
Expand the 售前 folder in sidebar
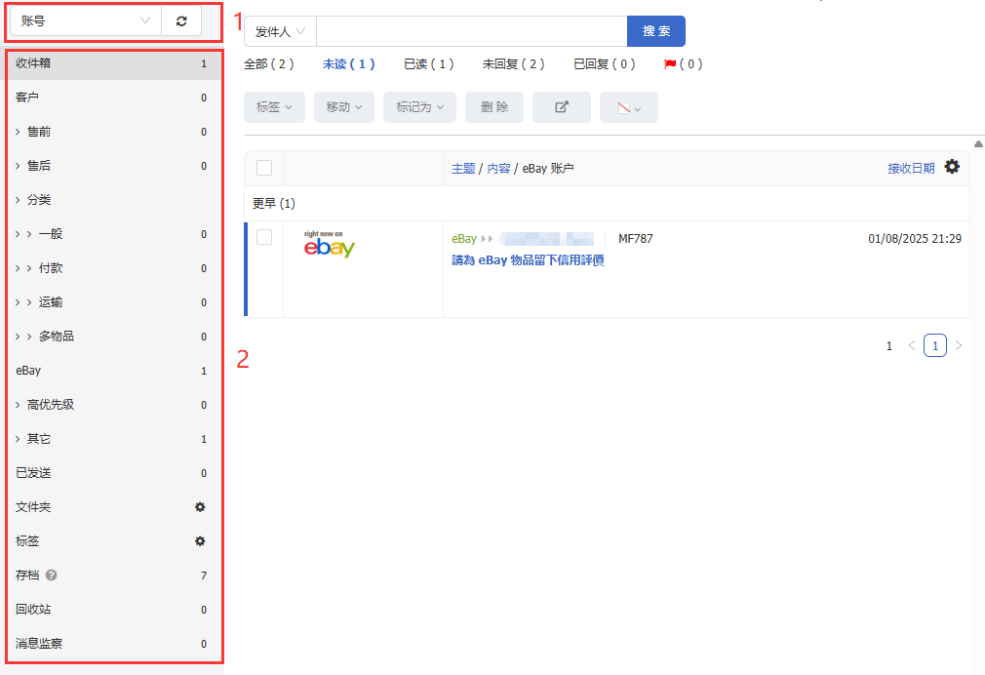pos(18,132)
